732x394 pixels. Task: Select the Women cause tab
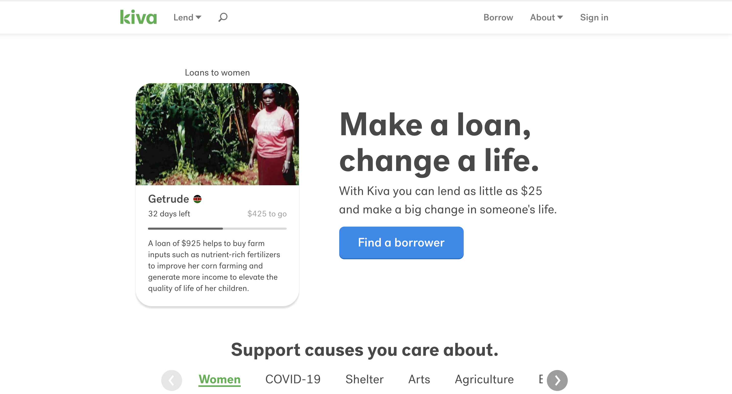point(219,379)
